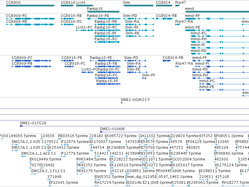Select the CG8916-PC protein label
The width and height of the screenshot is (249, 187).
pos(75,64)
